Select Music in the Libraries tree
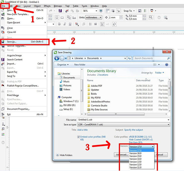Screen dimensions: 184x171 (x=66, y=81)
